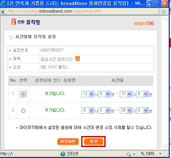Click the 설정되어 있는 음원명 column header
Screen dimensions: 171x158
55,80
